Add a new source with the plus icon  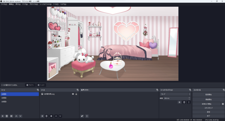pos(42,116)
